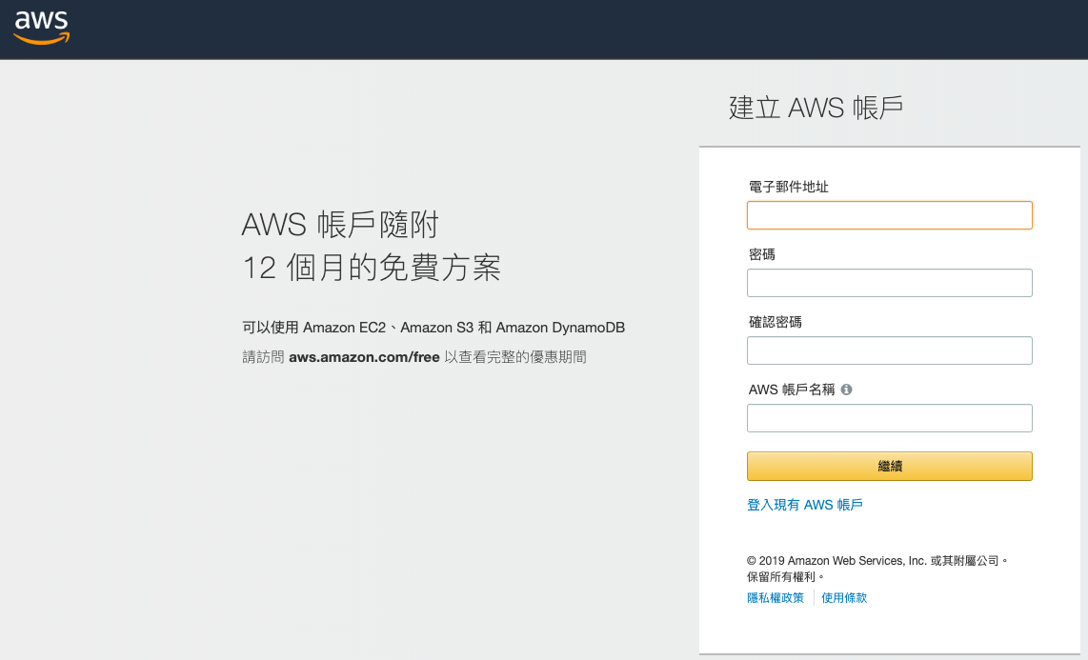Open 登入現有 AWS 帳戶 link

click(805, 505)
